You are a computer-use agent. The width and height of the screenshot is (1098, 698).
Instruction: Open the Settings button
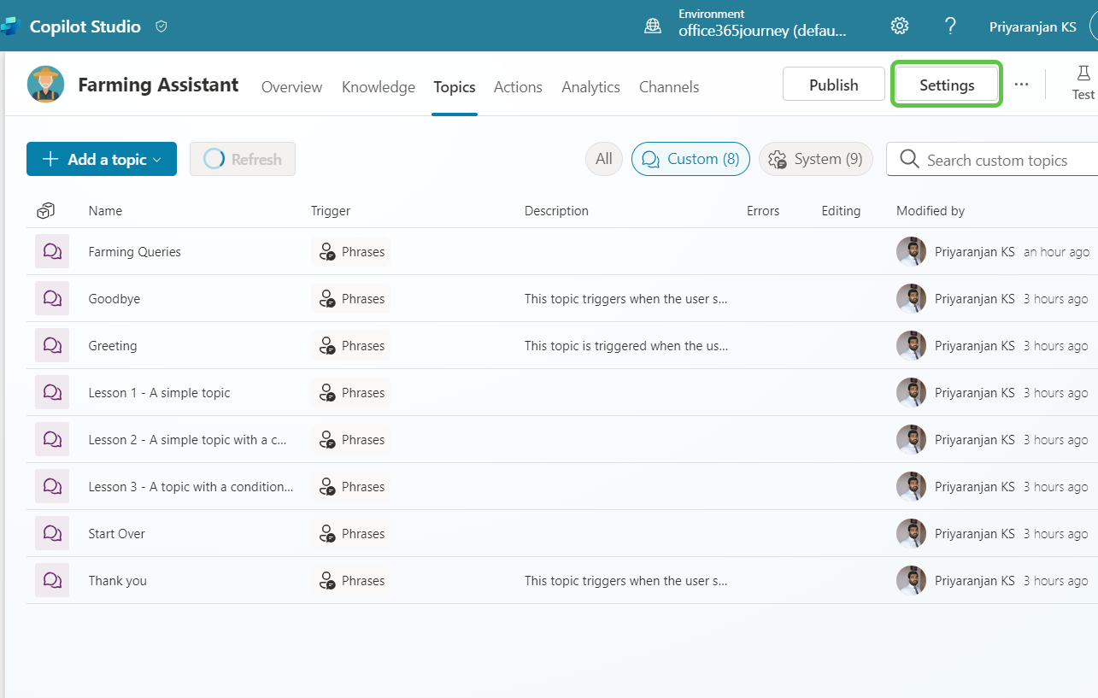click(947, 85)
